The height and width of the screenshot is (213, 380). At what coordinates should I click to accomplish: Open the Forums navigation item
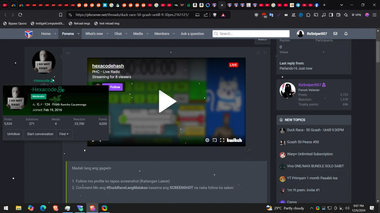point(68,34)
